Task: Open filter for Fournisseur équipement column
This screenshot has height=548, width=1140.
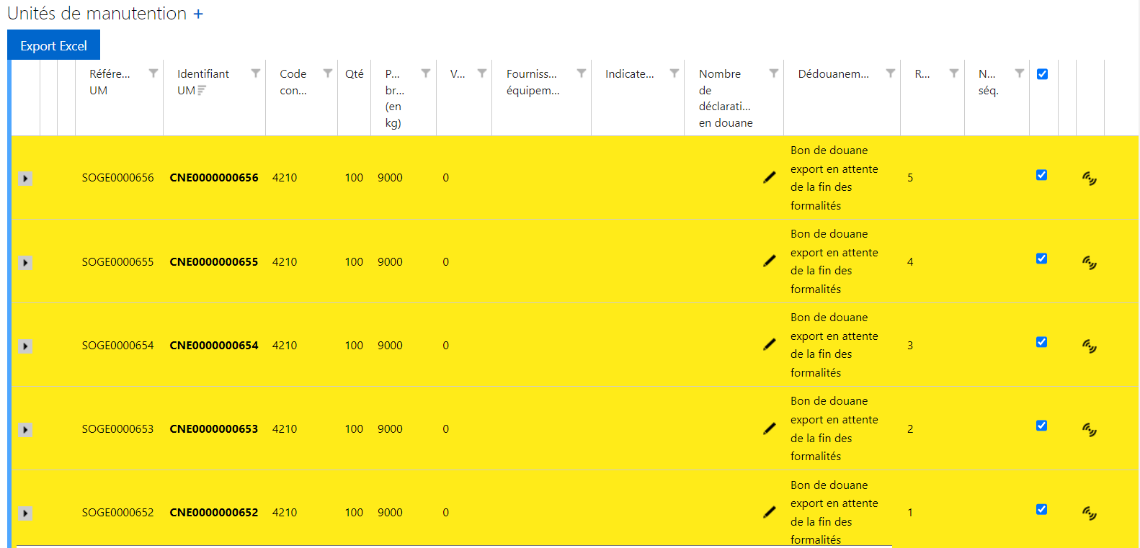Action: click(x=582, y=73)
